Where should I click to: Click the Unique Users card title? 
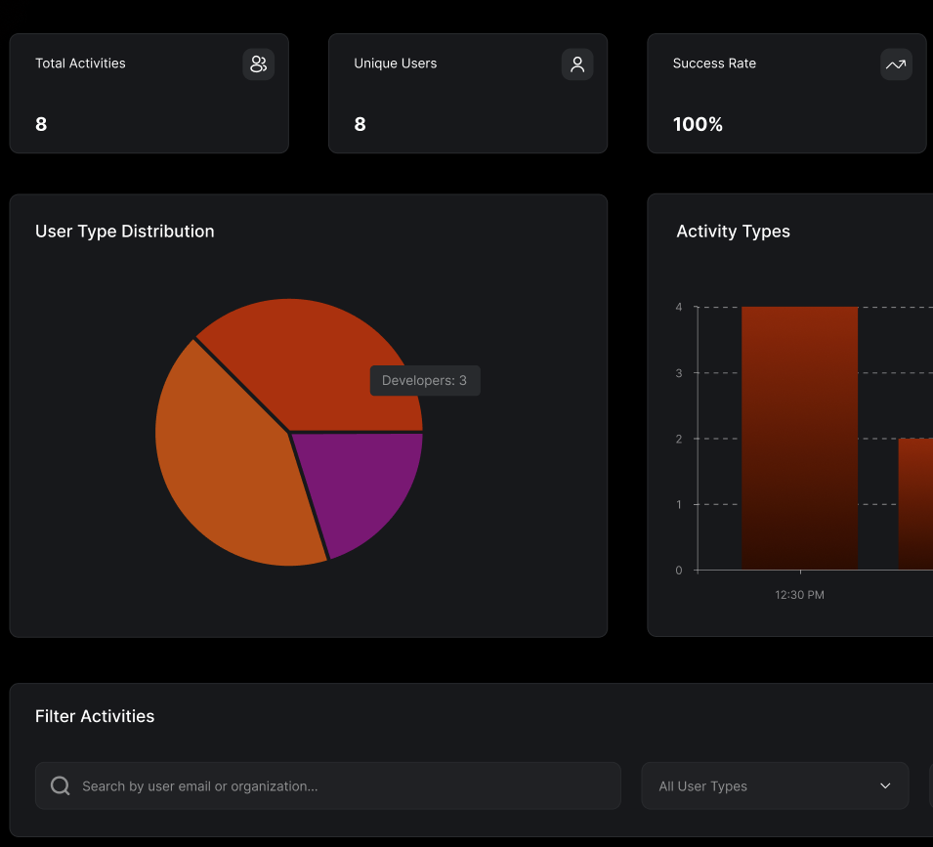pos(395,64)
